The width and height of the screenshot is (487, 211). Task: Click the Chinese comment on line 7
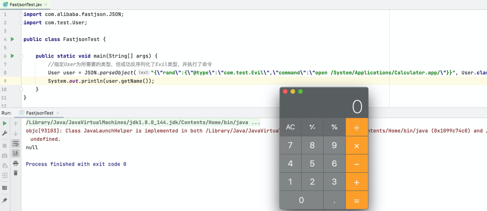point(130,64)
